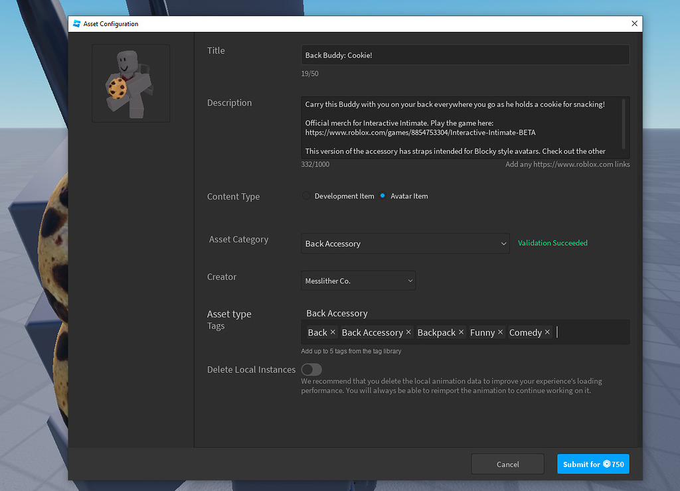Remove the Funny tag X icon
Screen dimensions: 680x491
(500, 332)
